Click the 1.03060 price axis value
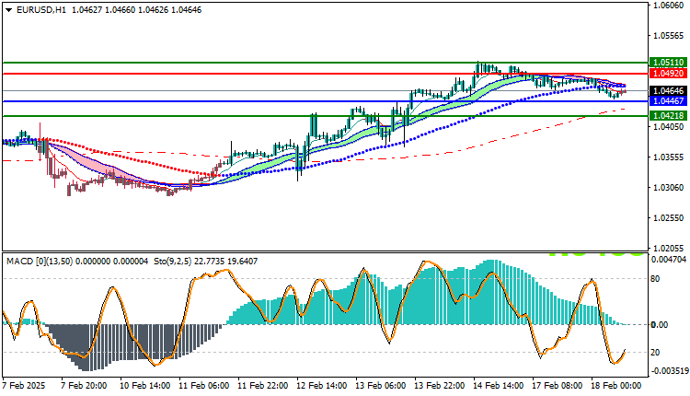The image size is (690, 396). click(669, 188)
